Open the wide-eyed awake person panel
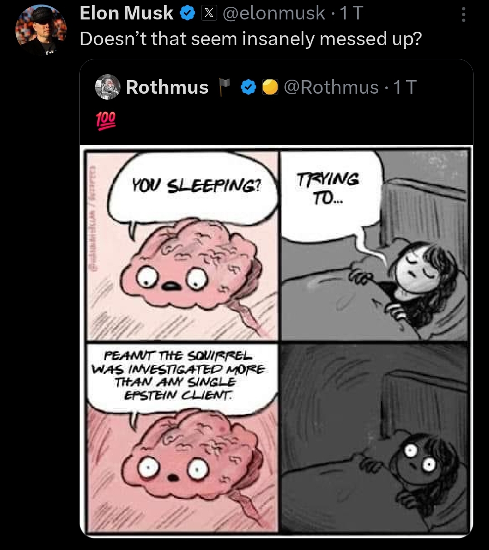The width and height of the screenshot is (489, 550). coord(375,438)
